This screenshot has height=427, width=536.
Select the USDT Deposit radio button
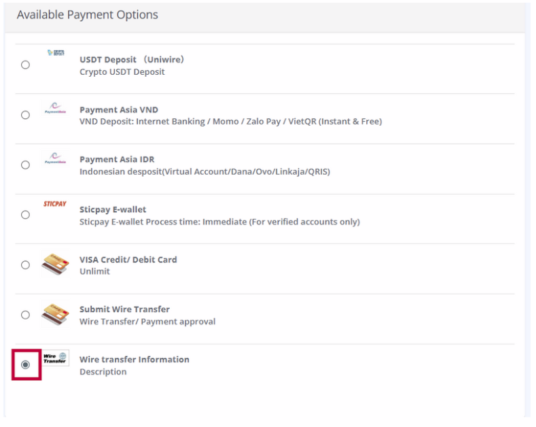tap(25, 65)
